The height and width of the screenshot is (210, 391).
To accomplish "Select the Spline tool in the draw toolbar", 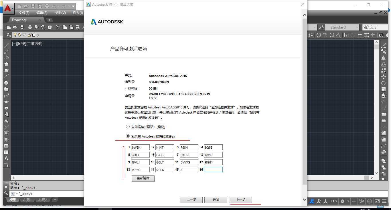I will pyautogui.click(x=6, y=96).
